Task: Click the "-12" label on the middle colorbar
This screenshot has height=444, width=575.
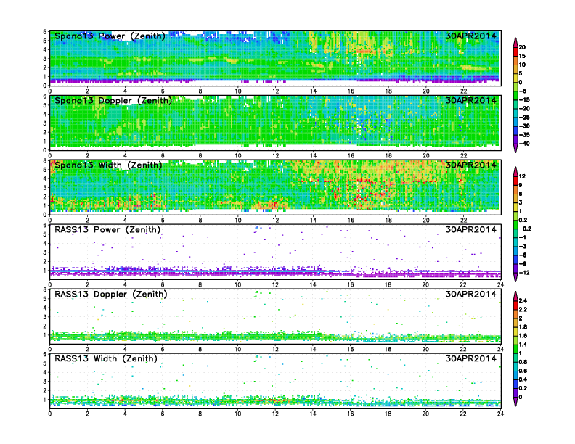Action: point(524,273)
